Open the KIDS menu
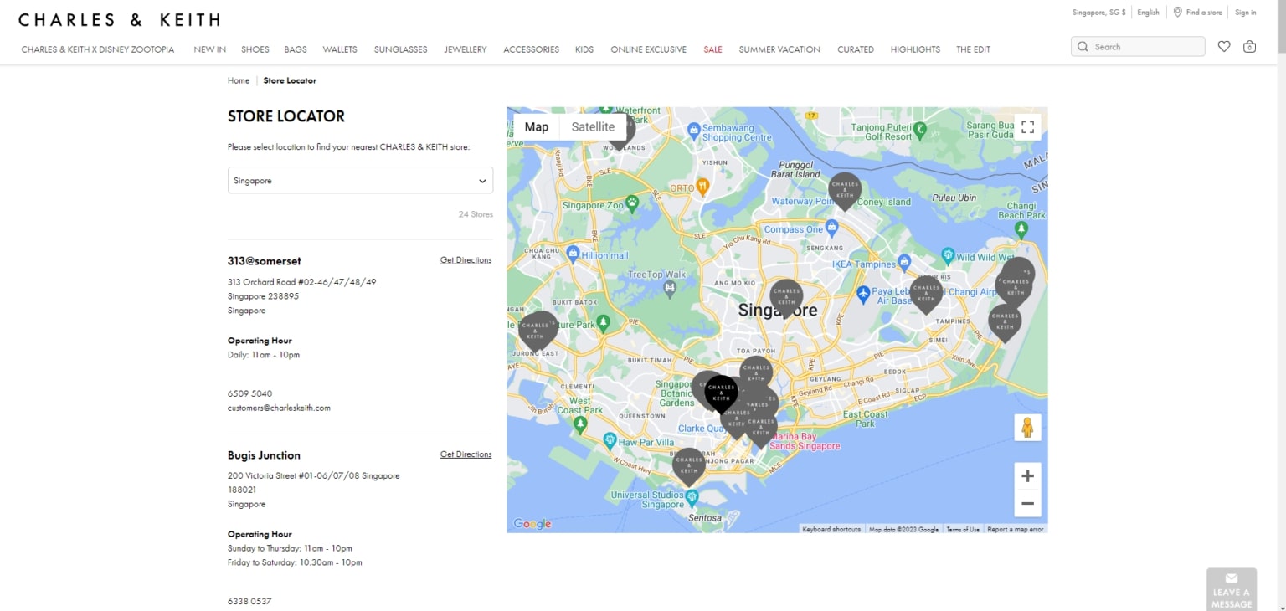 click(x=584, y=49)
